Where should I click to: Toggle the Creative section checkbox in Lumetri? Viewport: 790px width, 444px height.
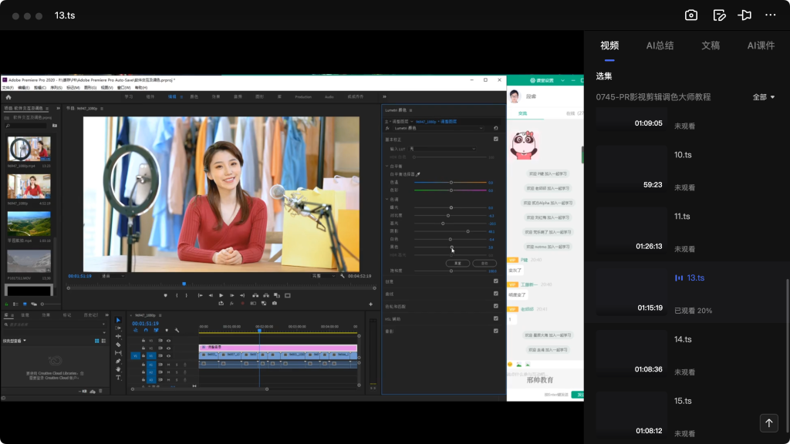click(496, 281)
